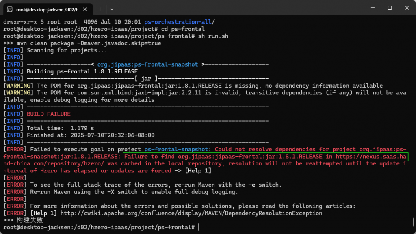Open a new terminal tab with plus
This screenshot has height=234, width=416.
click(x=101, y=9)
